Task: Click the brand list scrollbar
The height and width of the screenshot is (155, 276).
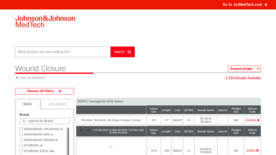Action: (x=68, y=141)
